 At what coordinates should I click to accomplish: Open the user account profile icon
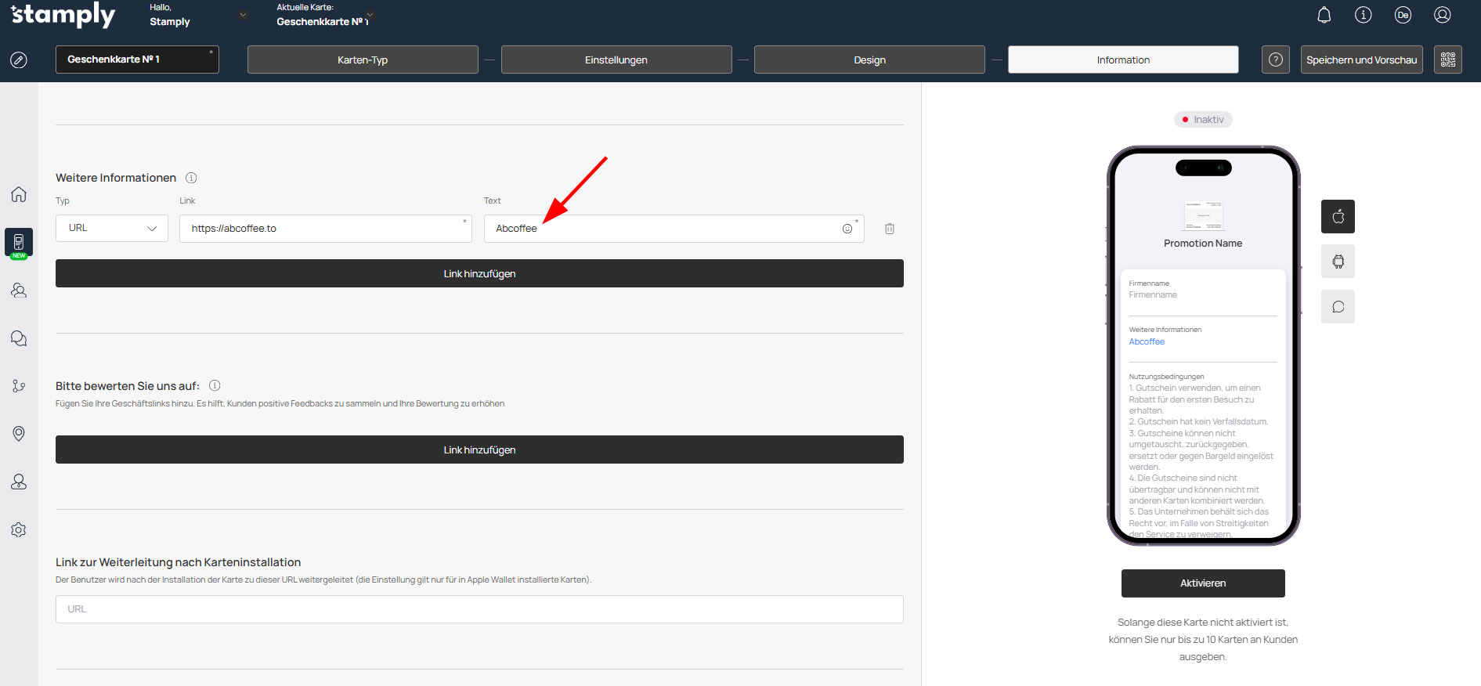(1442, 15)
